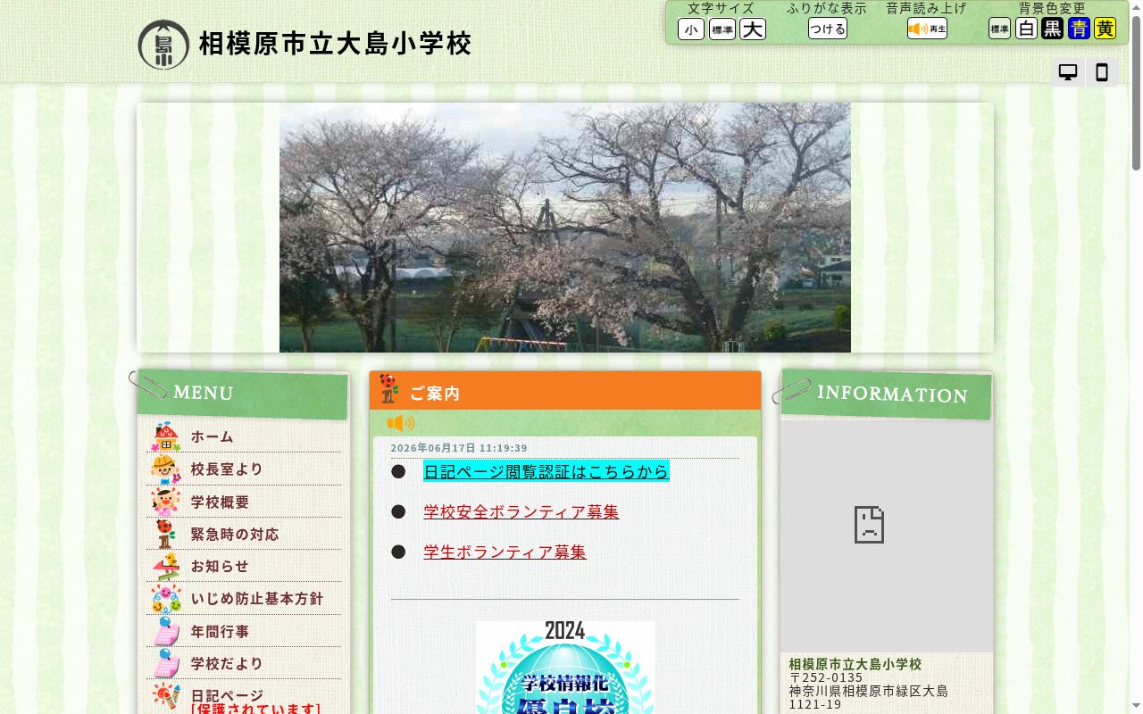
Task: Open 校長室より menu item
Action: tap(244, 469)
